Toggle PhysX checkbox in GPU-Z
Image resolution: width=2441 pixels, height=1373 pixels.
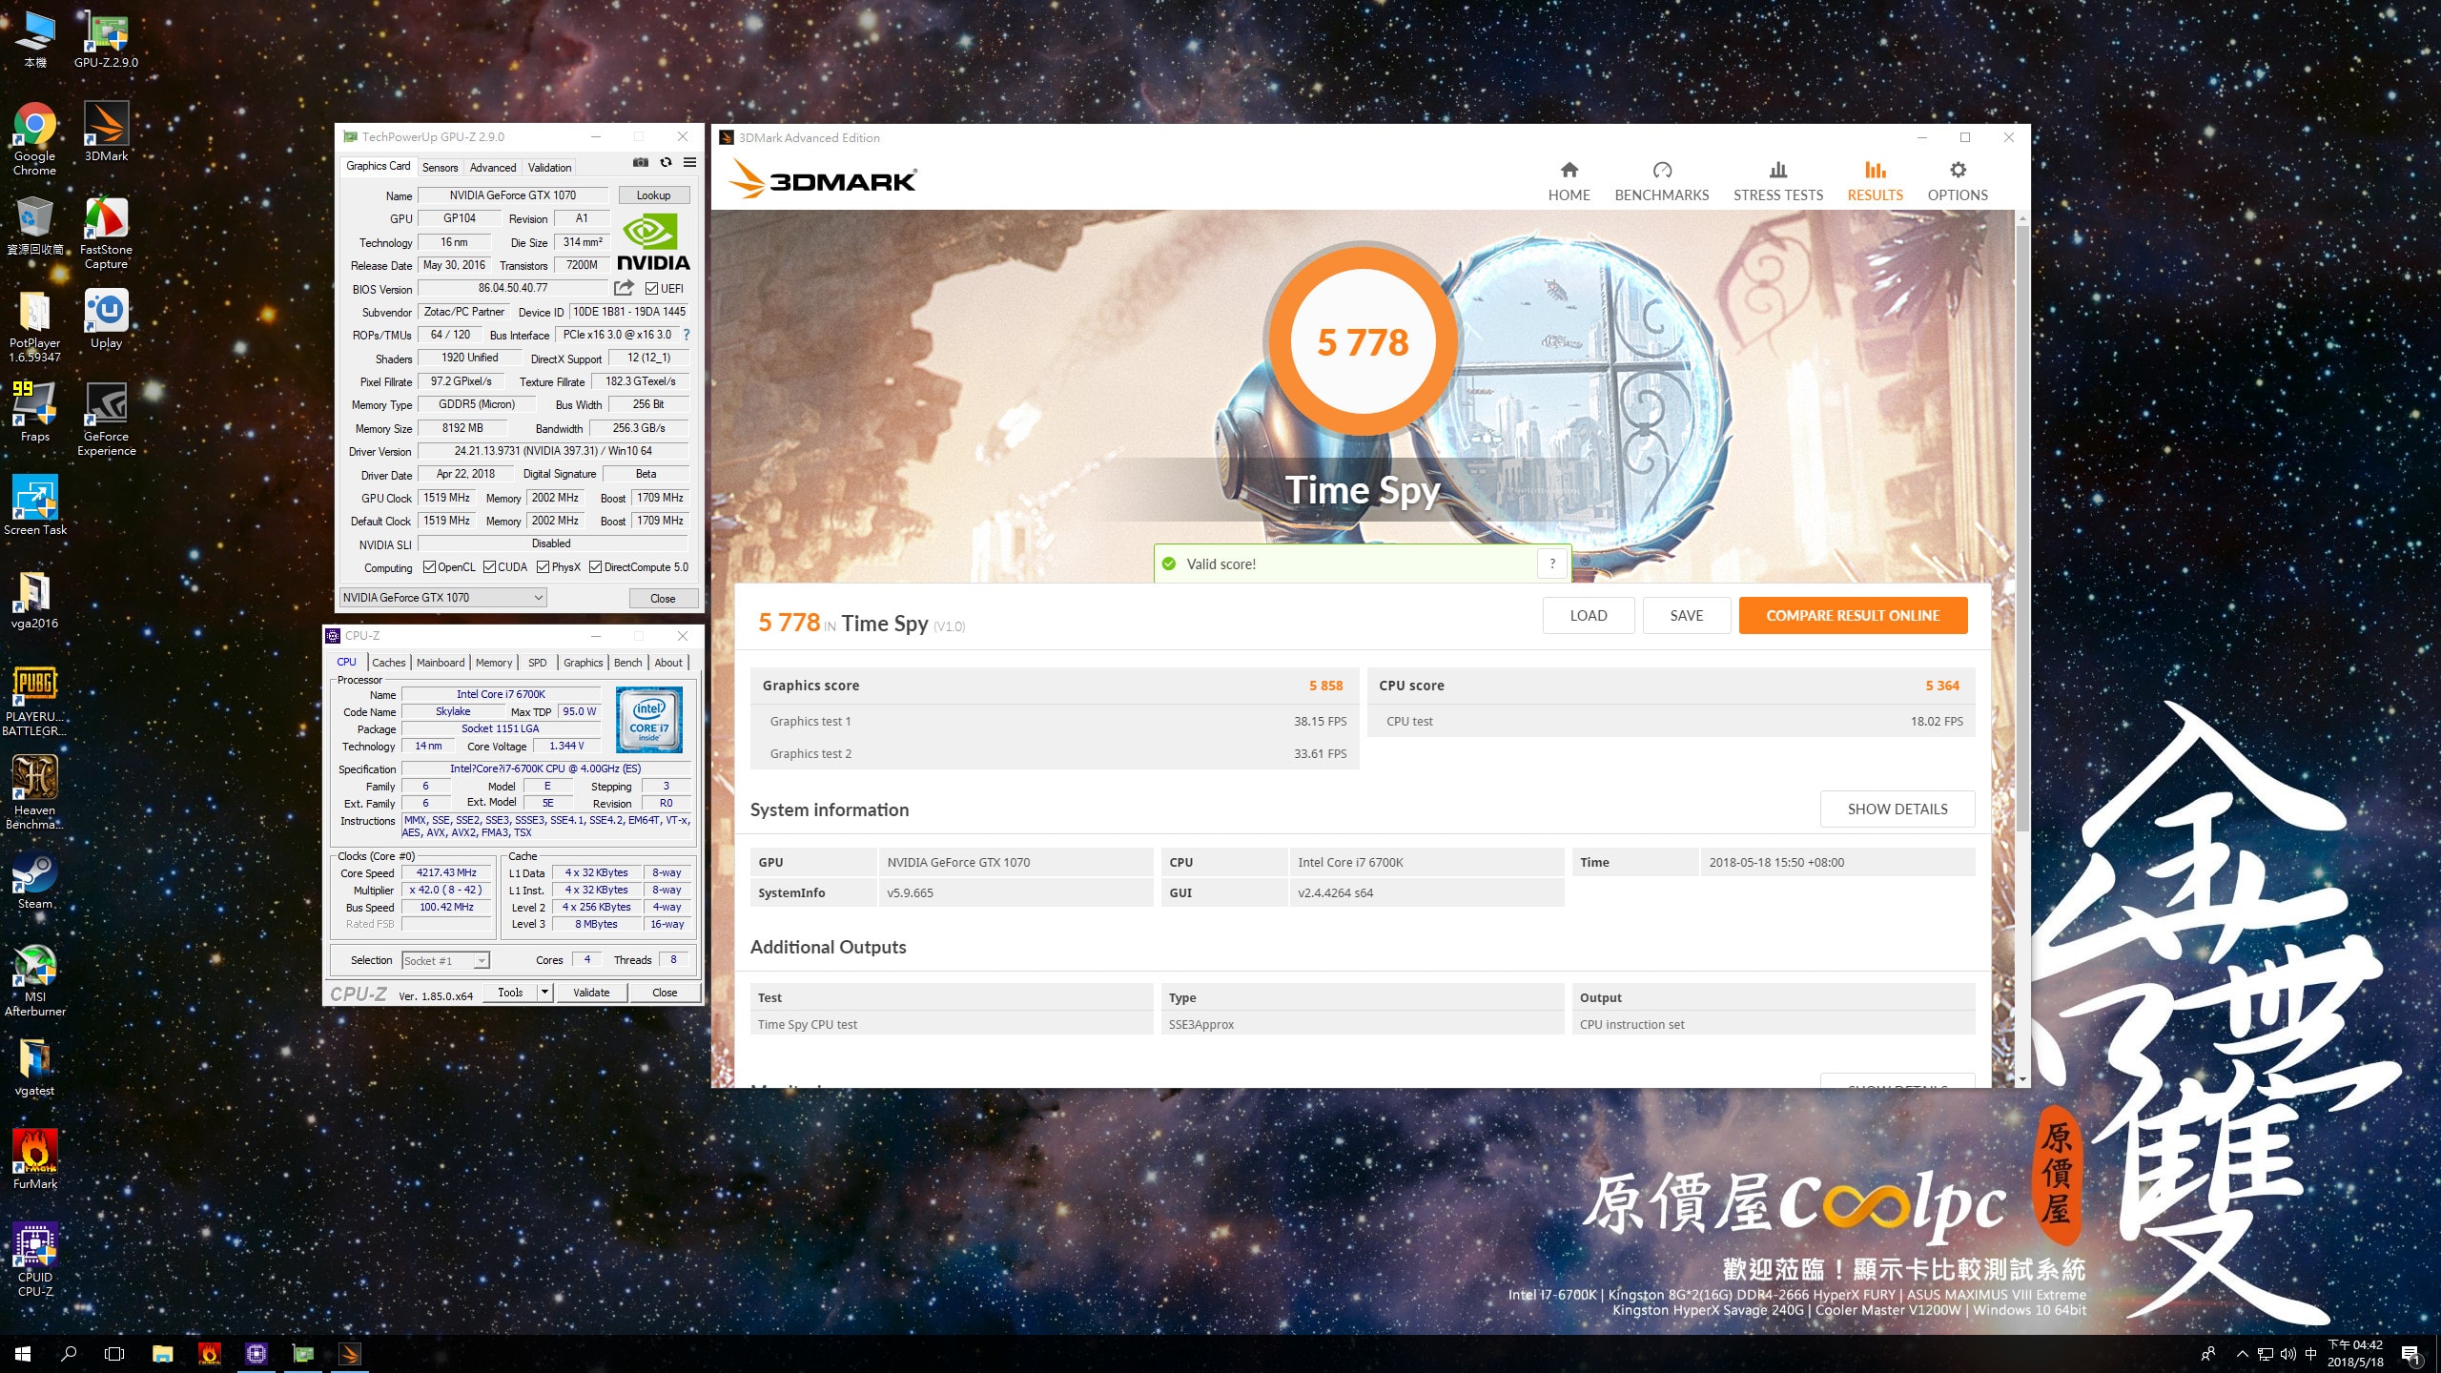point(543,567)
